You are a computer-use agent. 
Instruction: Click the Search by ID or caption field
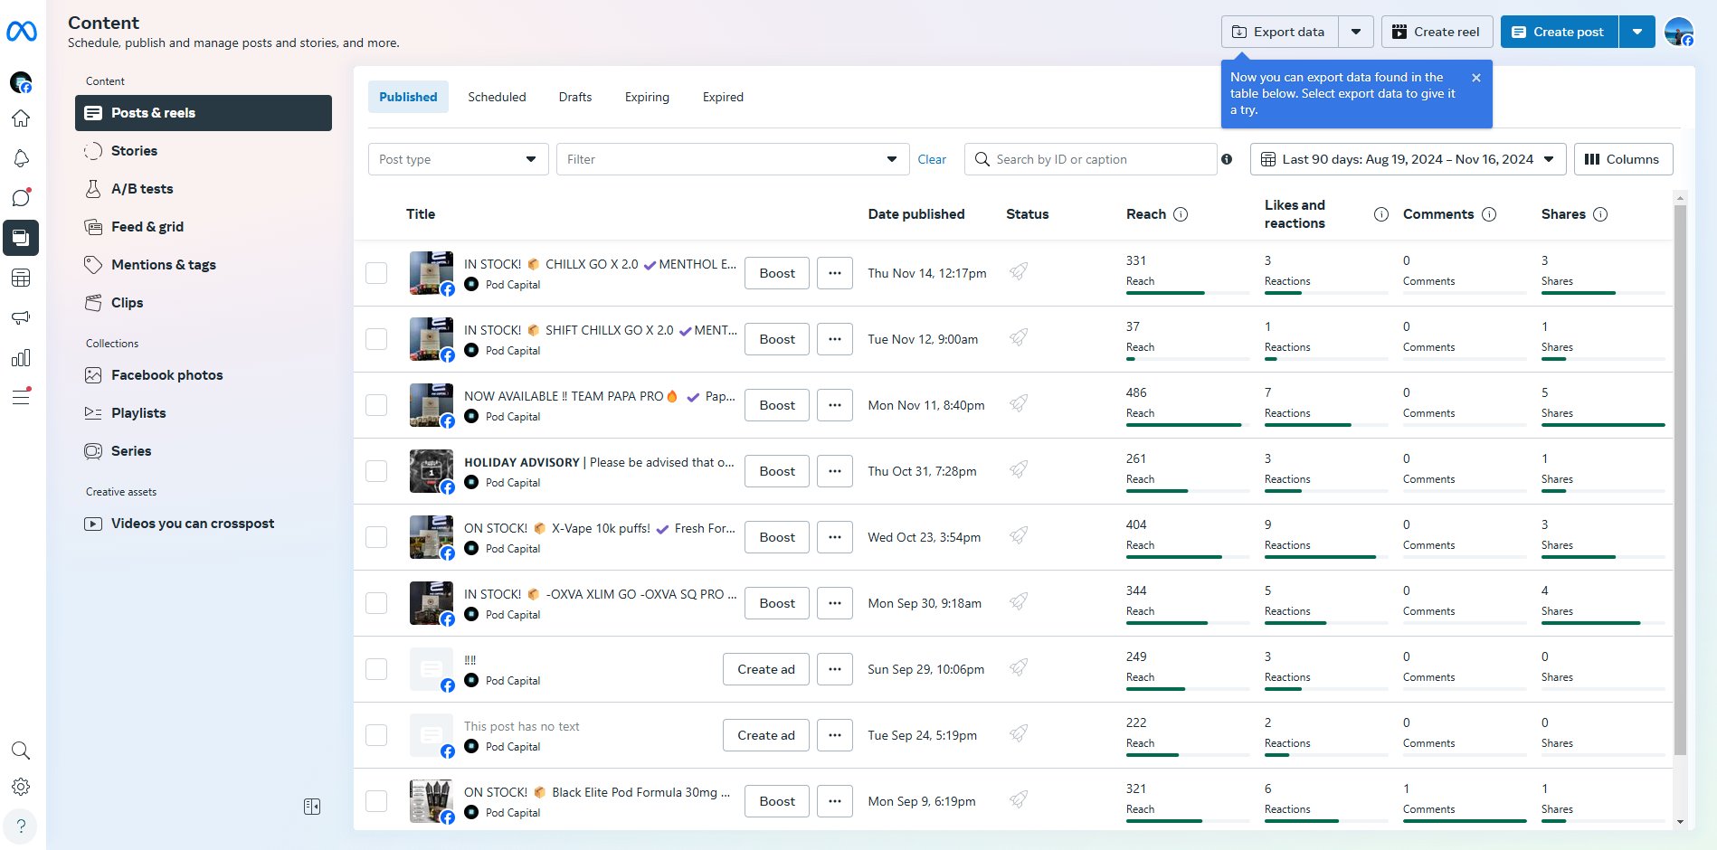coord(1091,159)
